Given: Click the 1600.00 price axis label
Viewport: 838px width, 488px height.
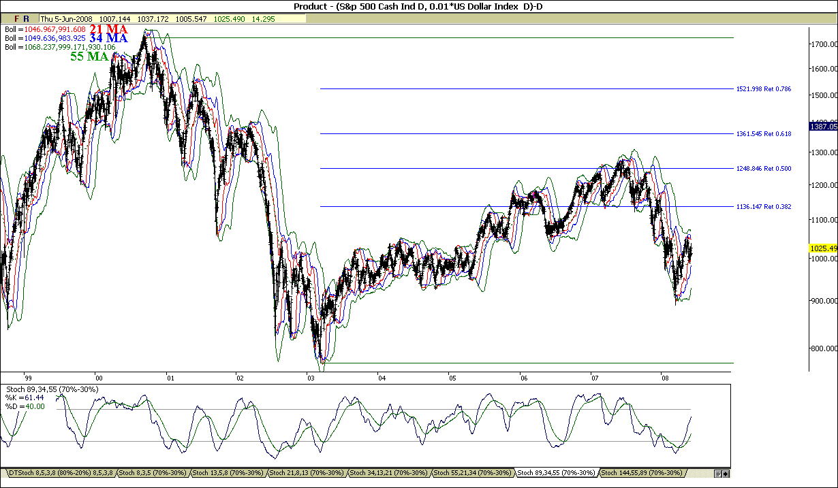Looking at the screenshot, I should [824, 69].
